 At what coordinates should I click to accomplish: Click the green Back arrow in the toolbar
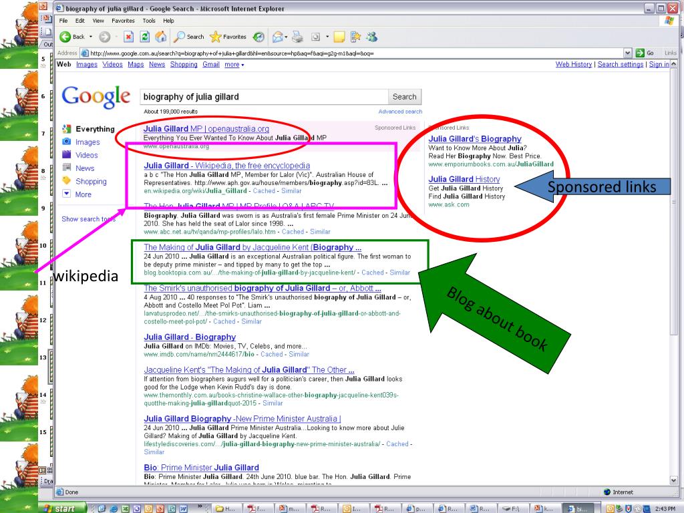click(65, 37)
